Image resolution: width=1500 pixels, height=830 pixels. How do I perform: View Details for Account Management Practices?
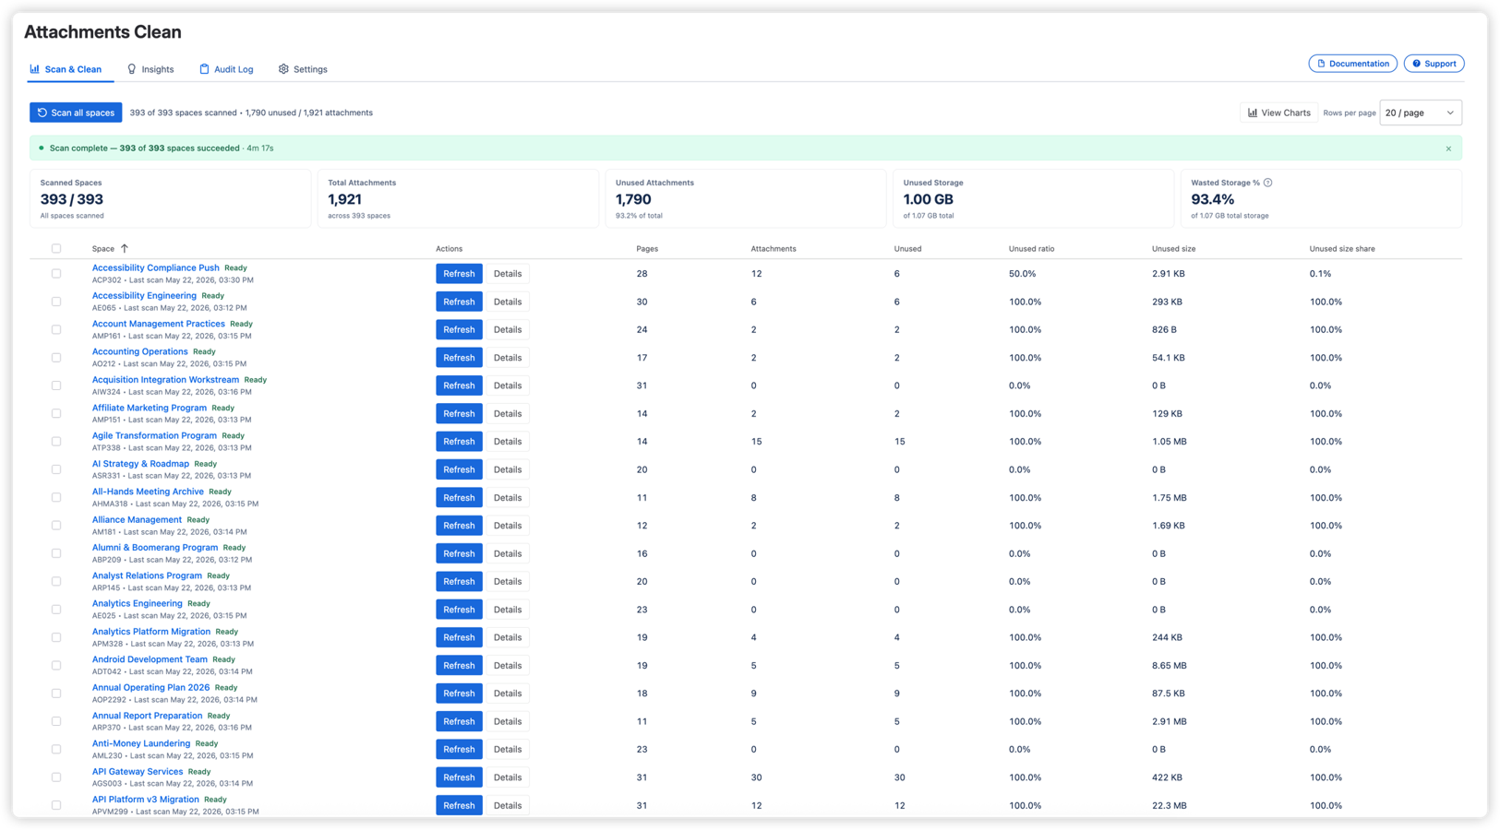pyautogui.click(x=507, y=329)
